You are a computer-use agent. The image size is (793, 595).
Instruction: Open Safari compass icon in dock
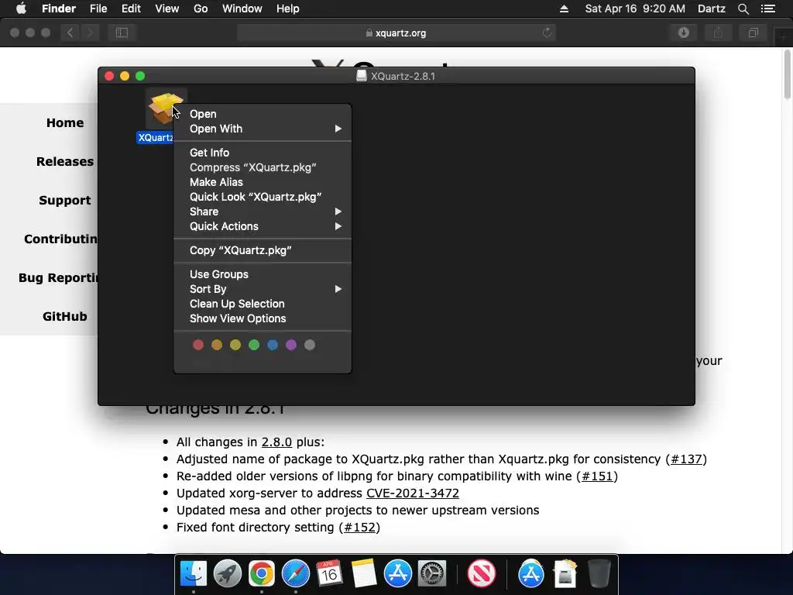point(295,574)
